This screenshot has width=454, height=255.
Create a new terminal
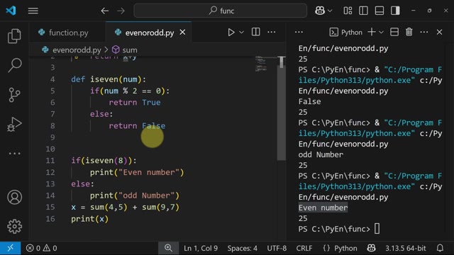[x=372, y=32]
